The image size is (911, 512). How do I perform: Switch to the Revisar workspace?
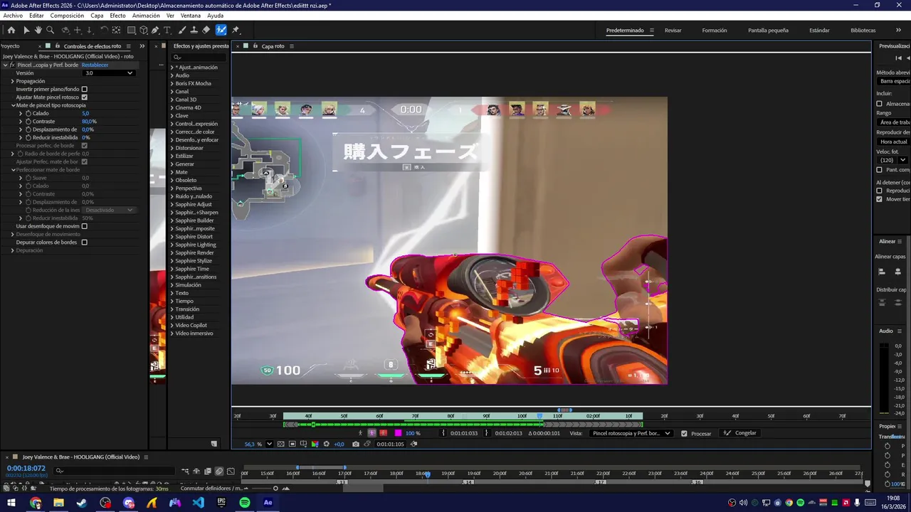pyautogui.click(x=673, y=31)
